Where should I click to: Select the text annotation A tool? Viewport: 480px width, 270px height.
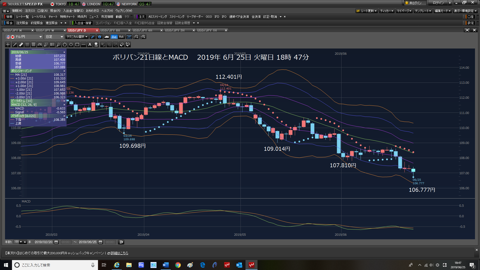[x=90, y=44]
